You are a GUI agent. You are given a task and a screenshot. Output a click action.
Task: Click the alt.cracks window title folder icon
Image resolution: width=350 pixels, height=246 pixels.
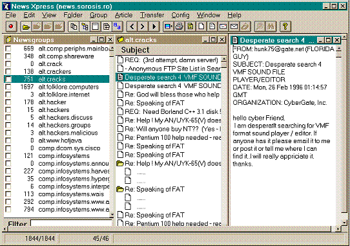(x=121, y=39)
